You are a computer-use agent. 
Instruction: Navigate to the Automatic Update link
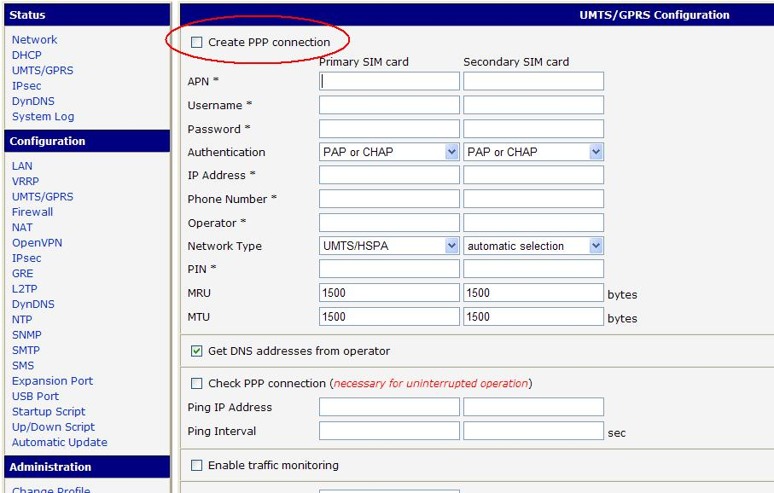pos(60,443)
